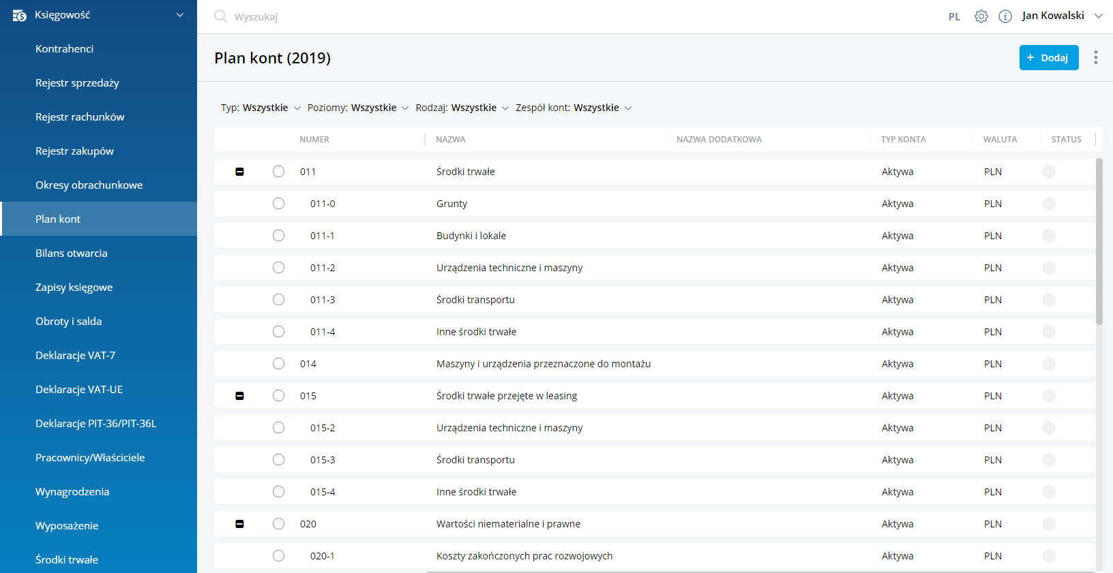Click status indicator for account 011
Screen dimensions: 1113x573
click(1048, 172)
